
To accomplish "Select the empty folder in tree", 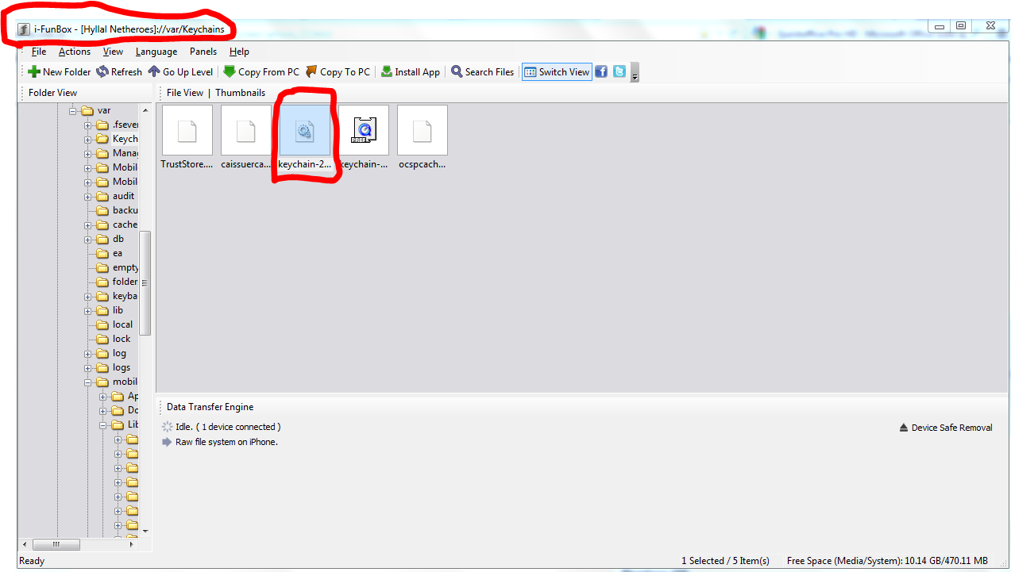I will [x=117, y=267].
